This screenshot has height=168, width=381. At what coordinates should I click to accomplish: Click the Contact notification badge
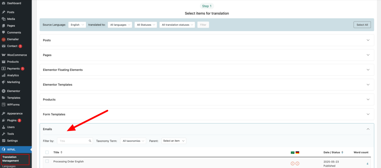(x=20, y=46)
